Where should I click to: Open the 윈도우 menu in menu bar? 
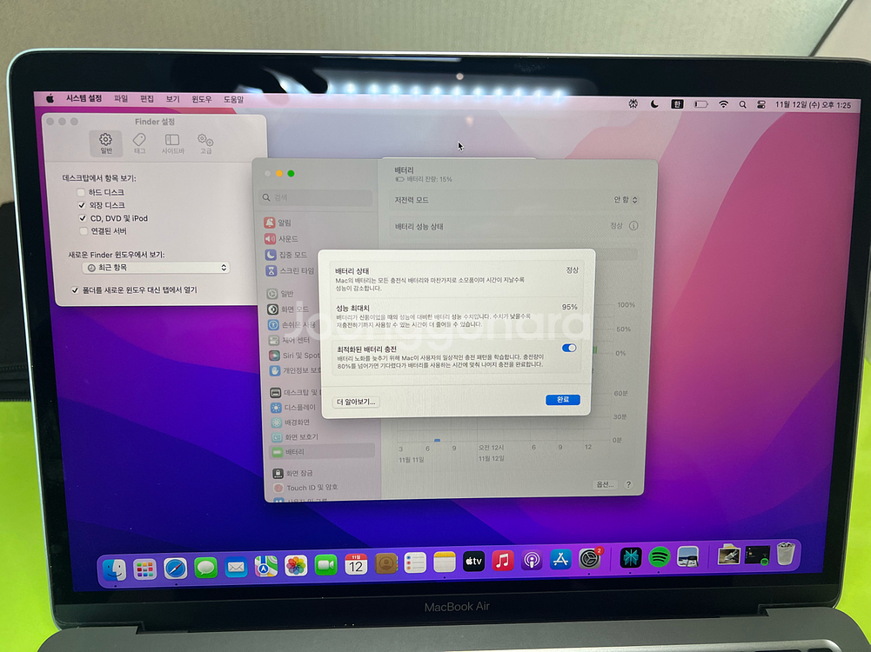click(x=202, y=99)
